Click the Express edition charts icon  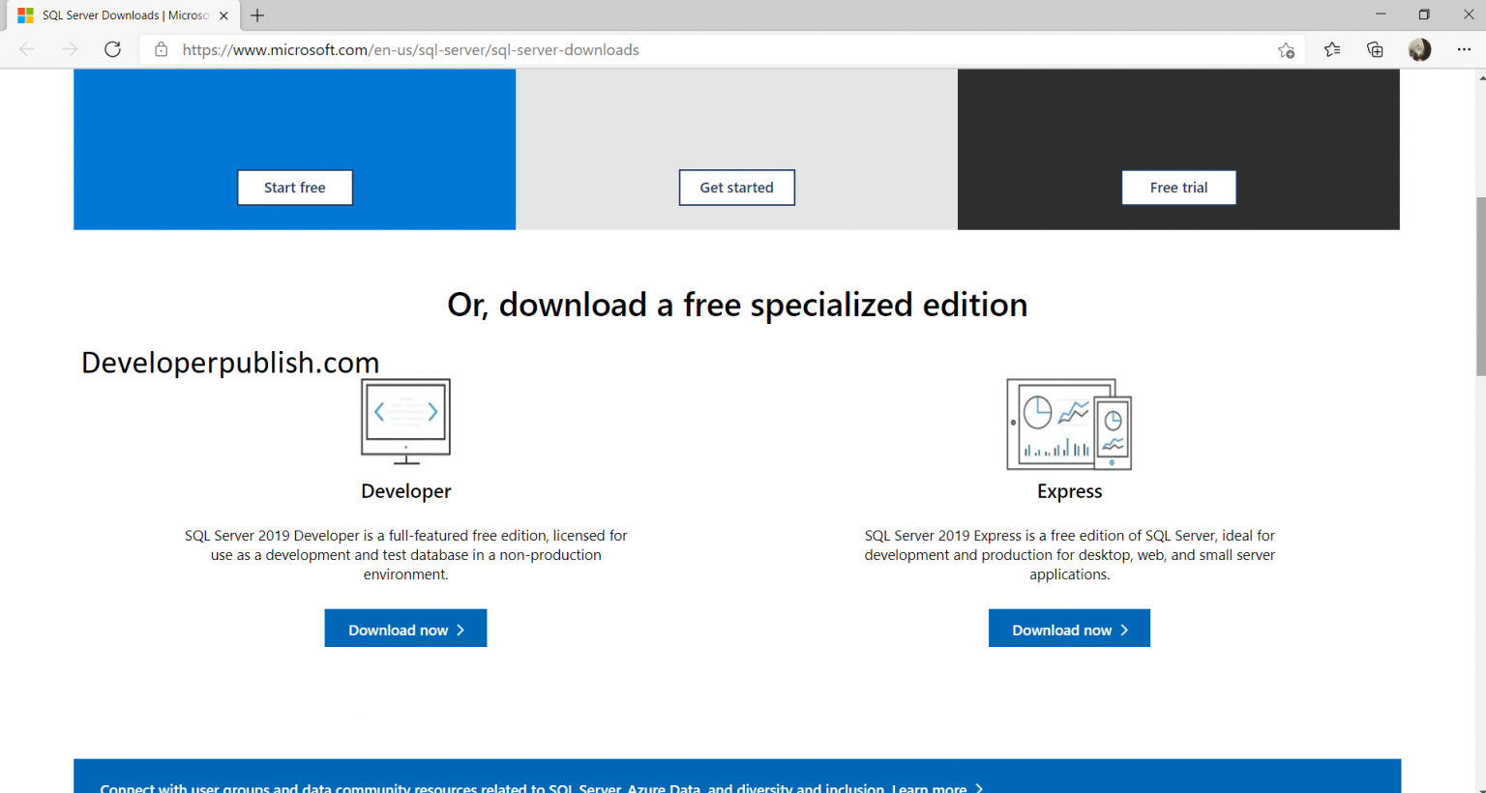click(x=1068, y=423)
